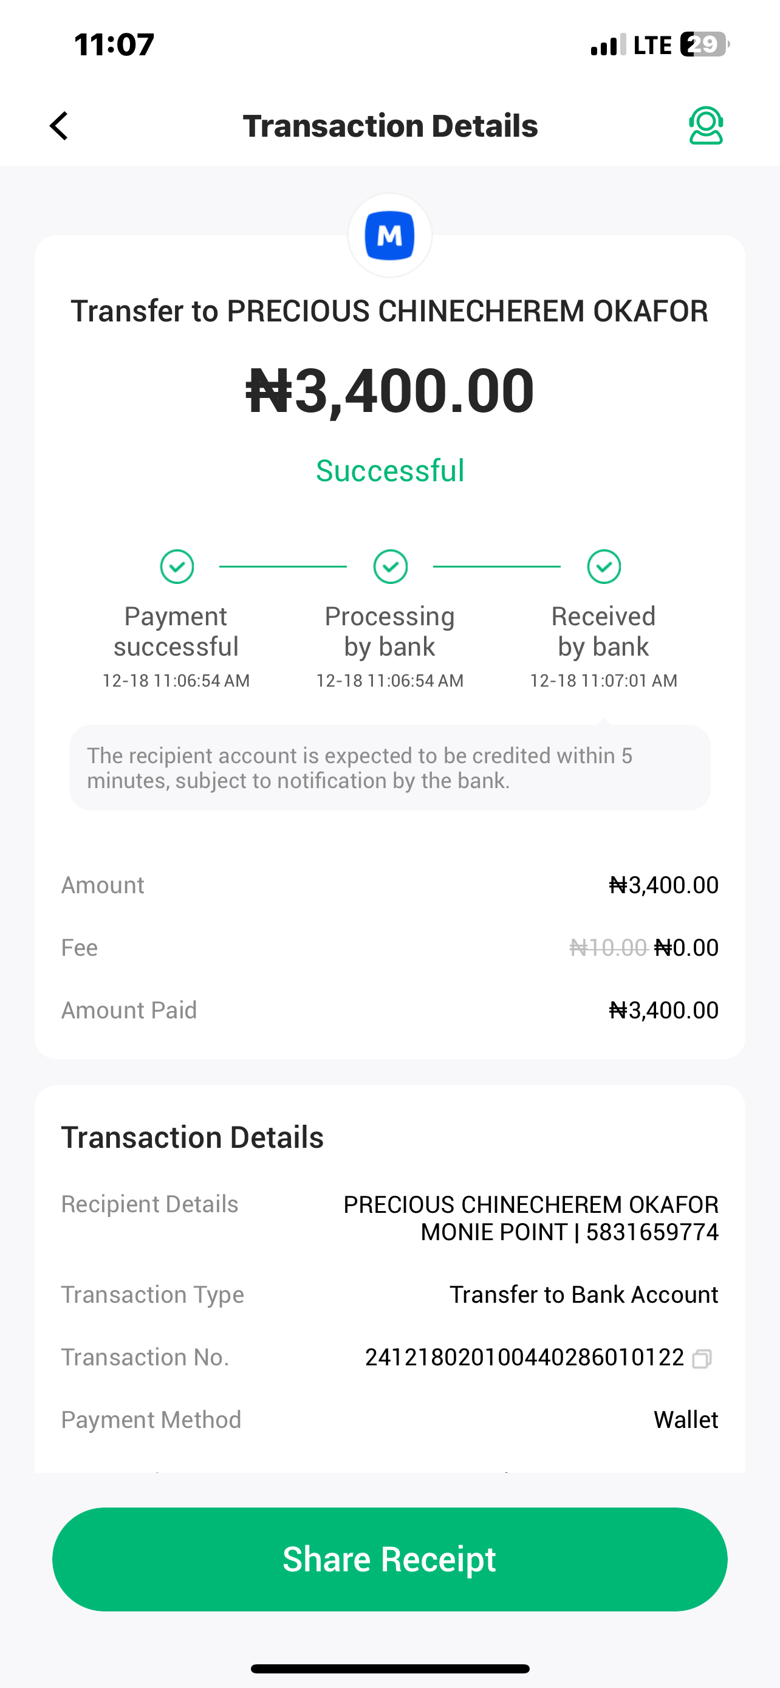Tap the cellular signal bars icon

(x=607, y=45)
